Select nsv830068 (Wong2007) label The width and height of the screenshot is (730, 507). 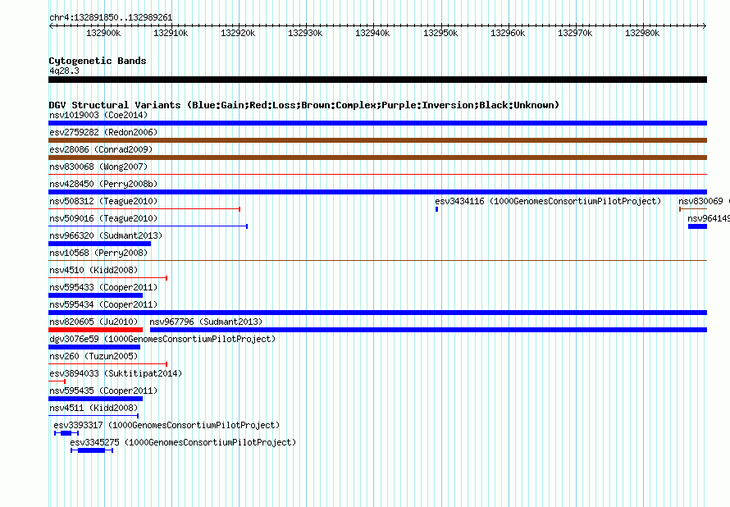(98, 167)
